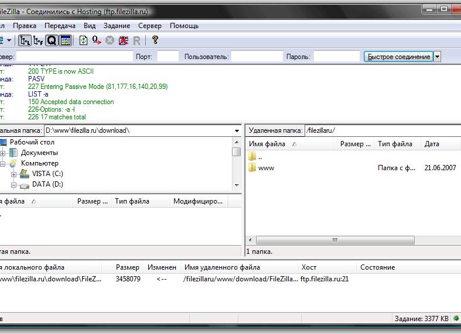The image size is (461, 334).
Task: Reconnect to the last server
Action: 136,40
